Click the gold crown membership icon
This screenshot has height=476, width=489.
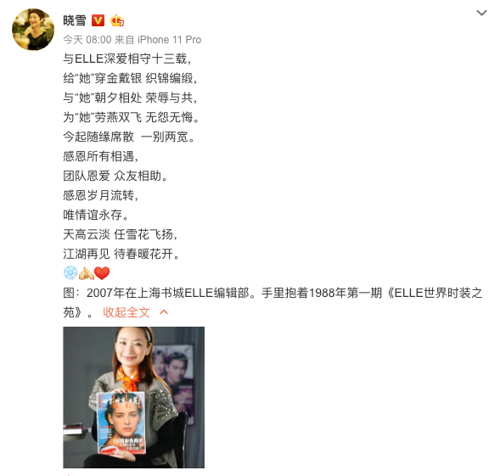pyautogui.click(x=117, y=20)
